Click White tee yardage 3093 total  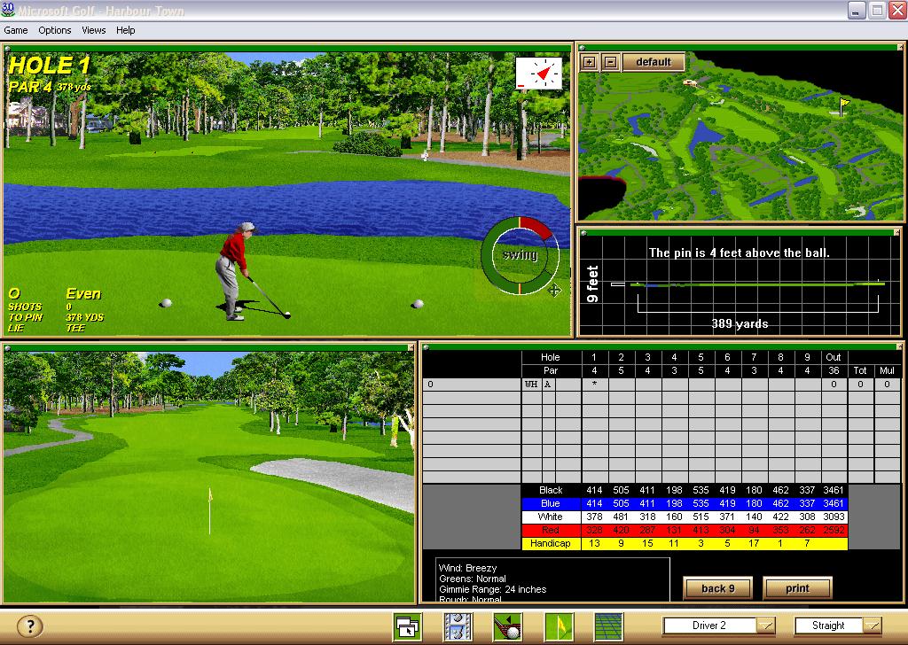coord(834,517)
